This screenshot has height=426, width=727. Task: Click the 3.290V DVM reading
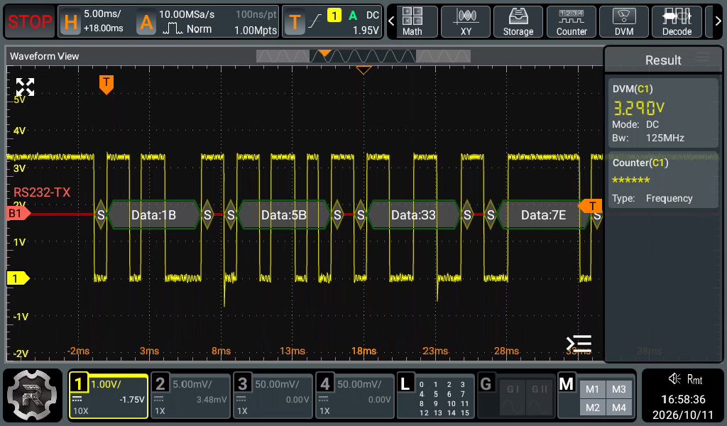coord(639,107)
